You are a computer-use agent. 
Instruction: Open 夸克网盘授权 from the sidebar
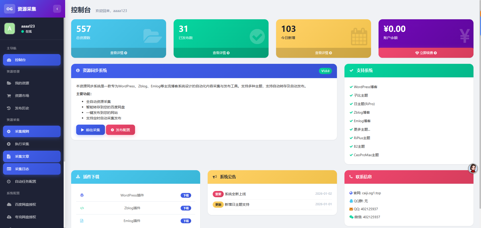coord(32,217)
